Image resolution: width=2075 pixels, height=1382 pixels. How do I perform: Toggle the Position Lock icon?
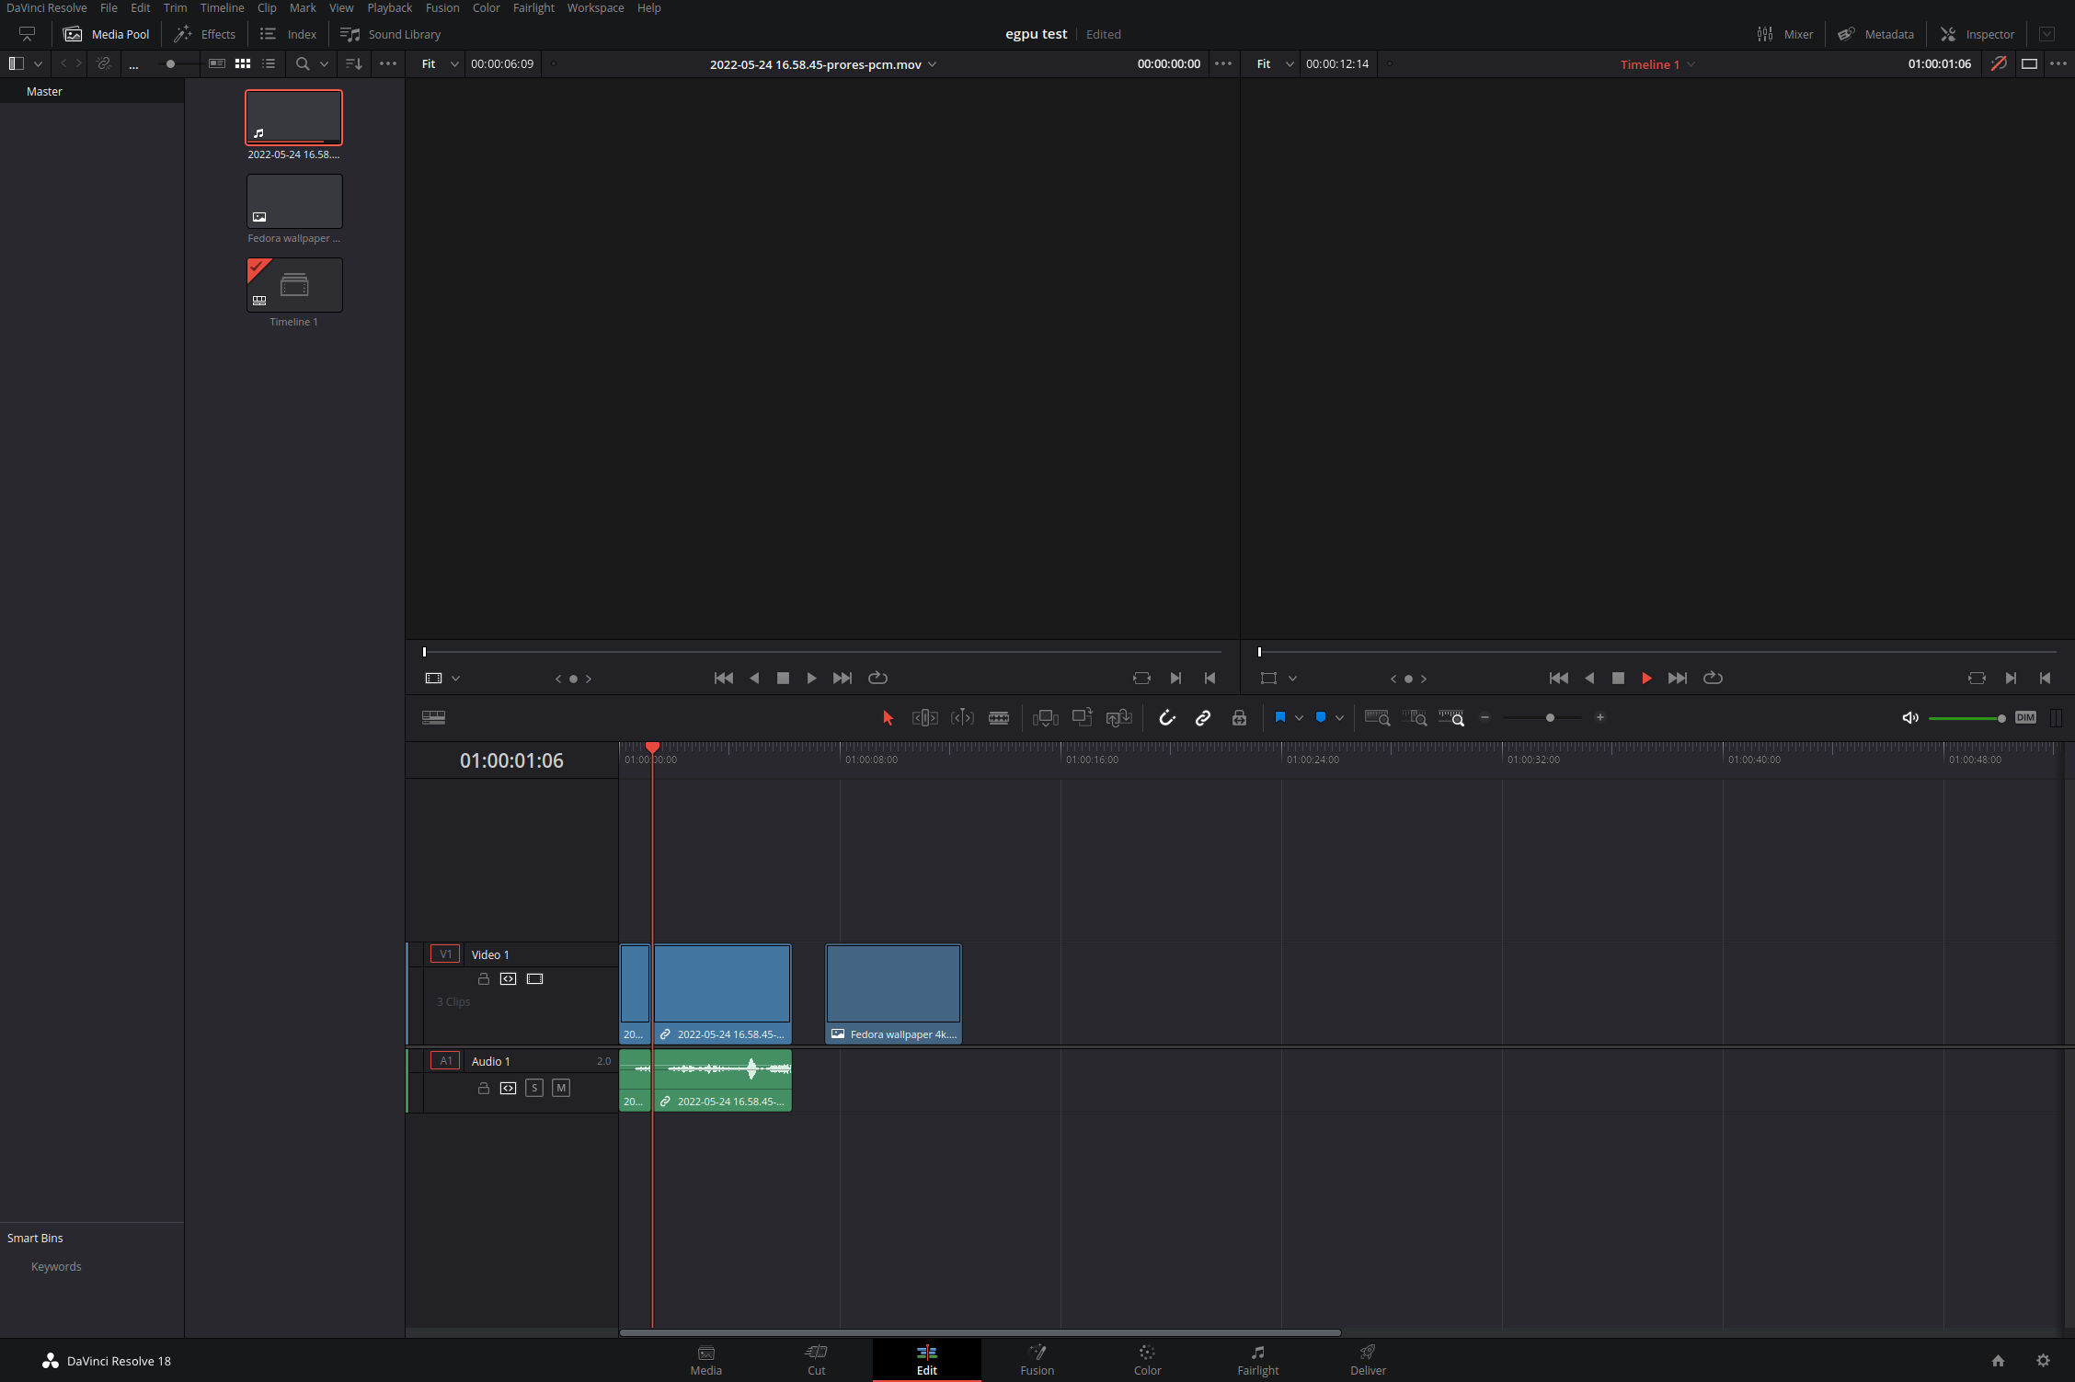[1240, 718]
